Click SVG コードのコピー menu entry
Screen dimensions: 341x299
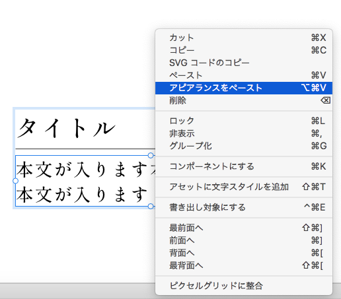click(x=244, y=63)
